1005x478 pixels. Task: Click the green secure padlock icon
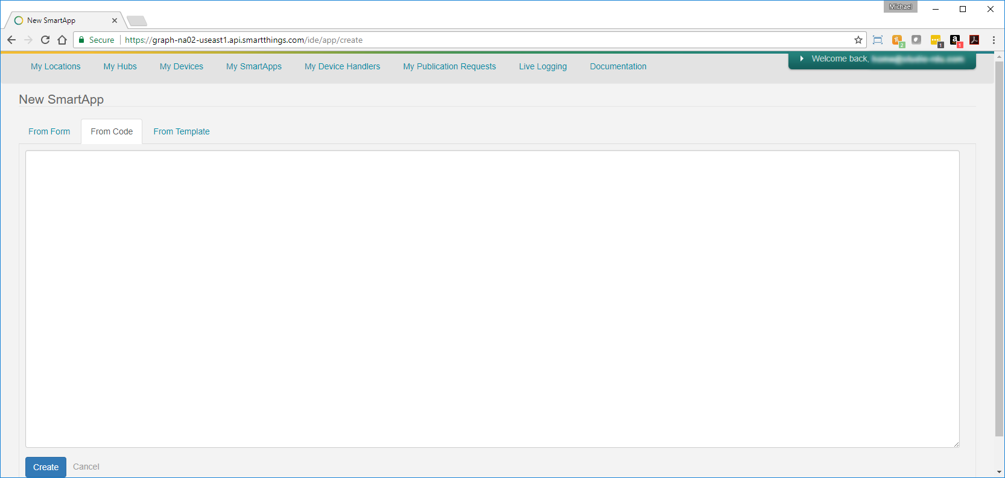coord(81,40)
